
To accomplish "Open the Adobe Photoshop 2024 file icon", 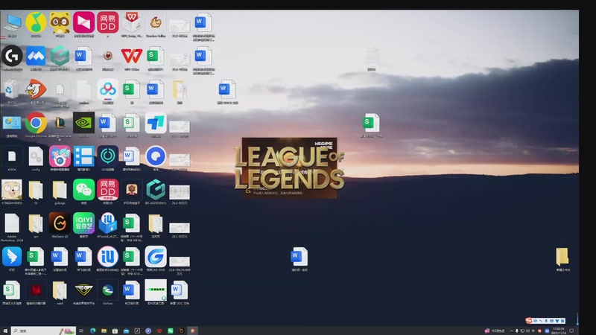I will (12, 223).
